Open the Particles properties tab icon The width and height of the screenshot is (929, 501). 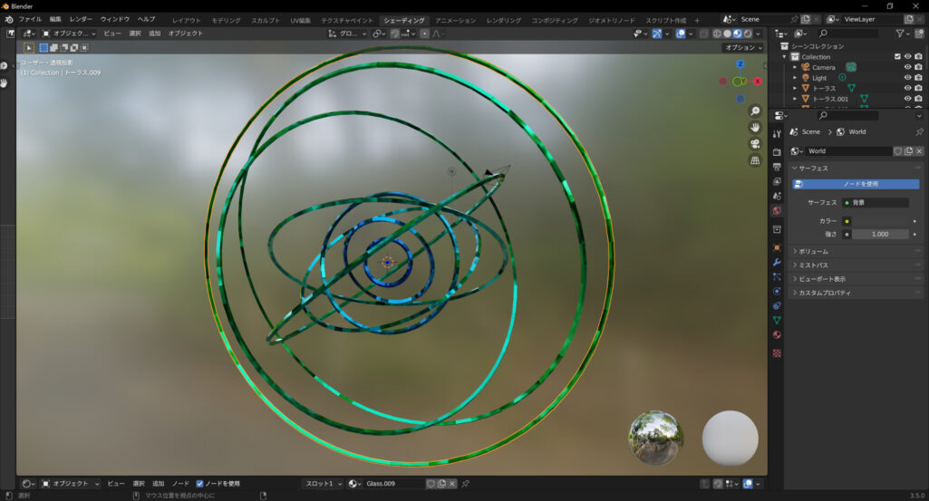click(x=777, y=276)
